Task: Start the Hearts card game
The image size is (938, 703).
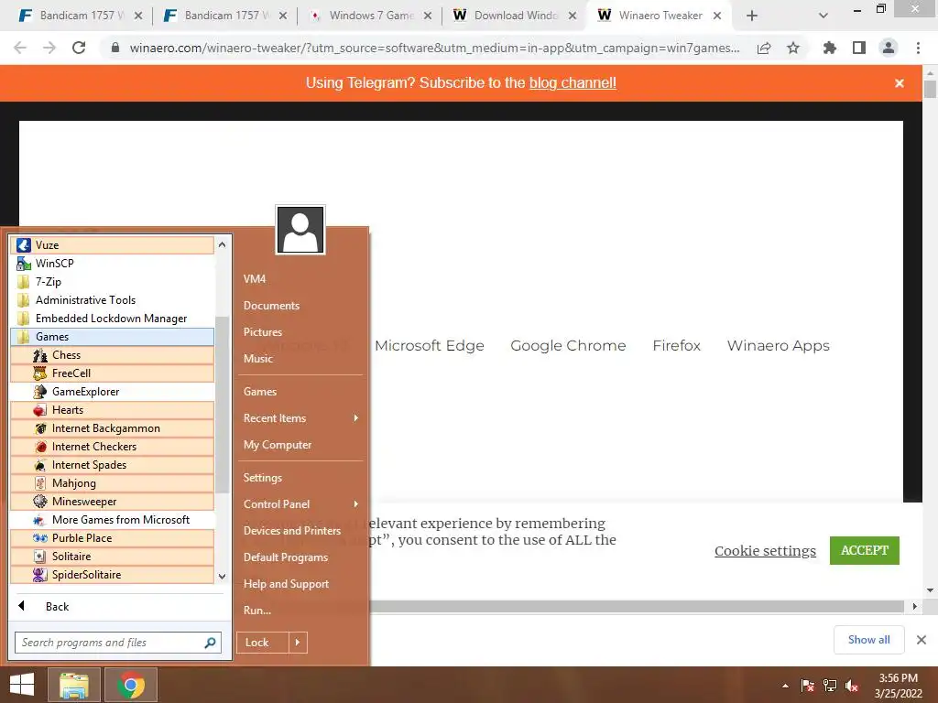Action: point(112,410)
